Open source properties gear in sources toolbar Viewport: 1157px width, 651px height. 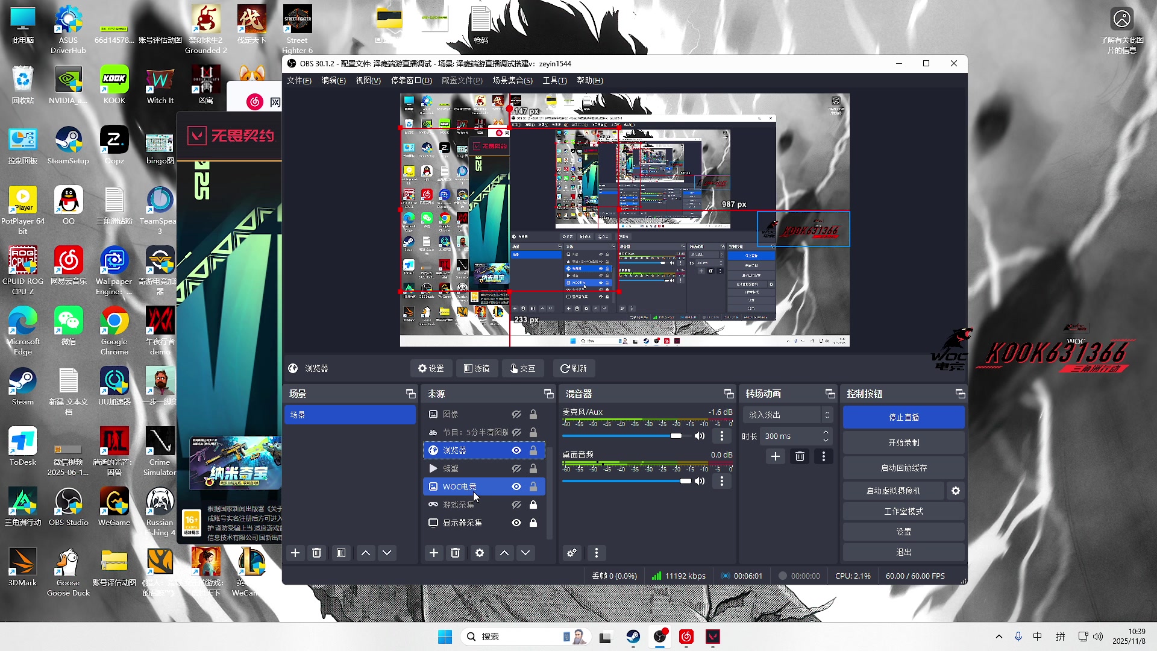pyautogui.click(x=480, y=553)
